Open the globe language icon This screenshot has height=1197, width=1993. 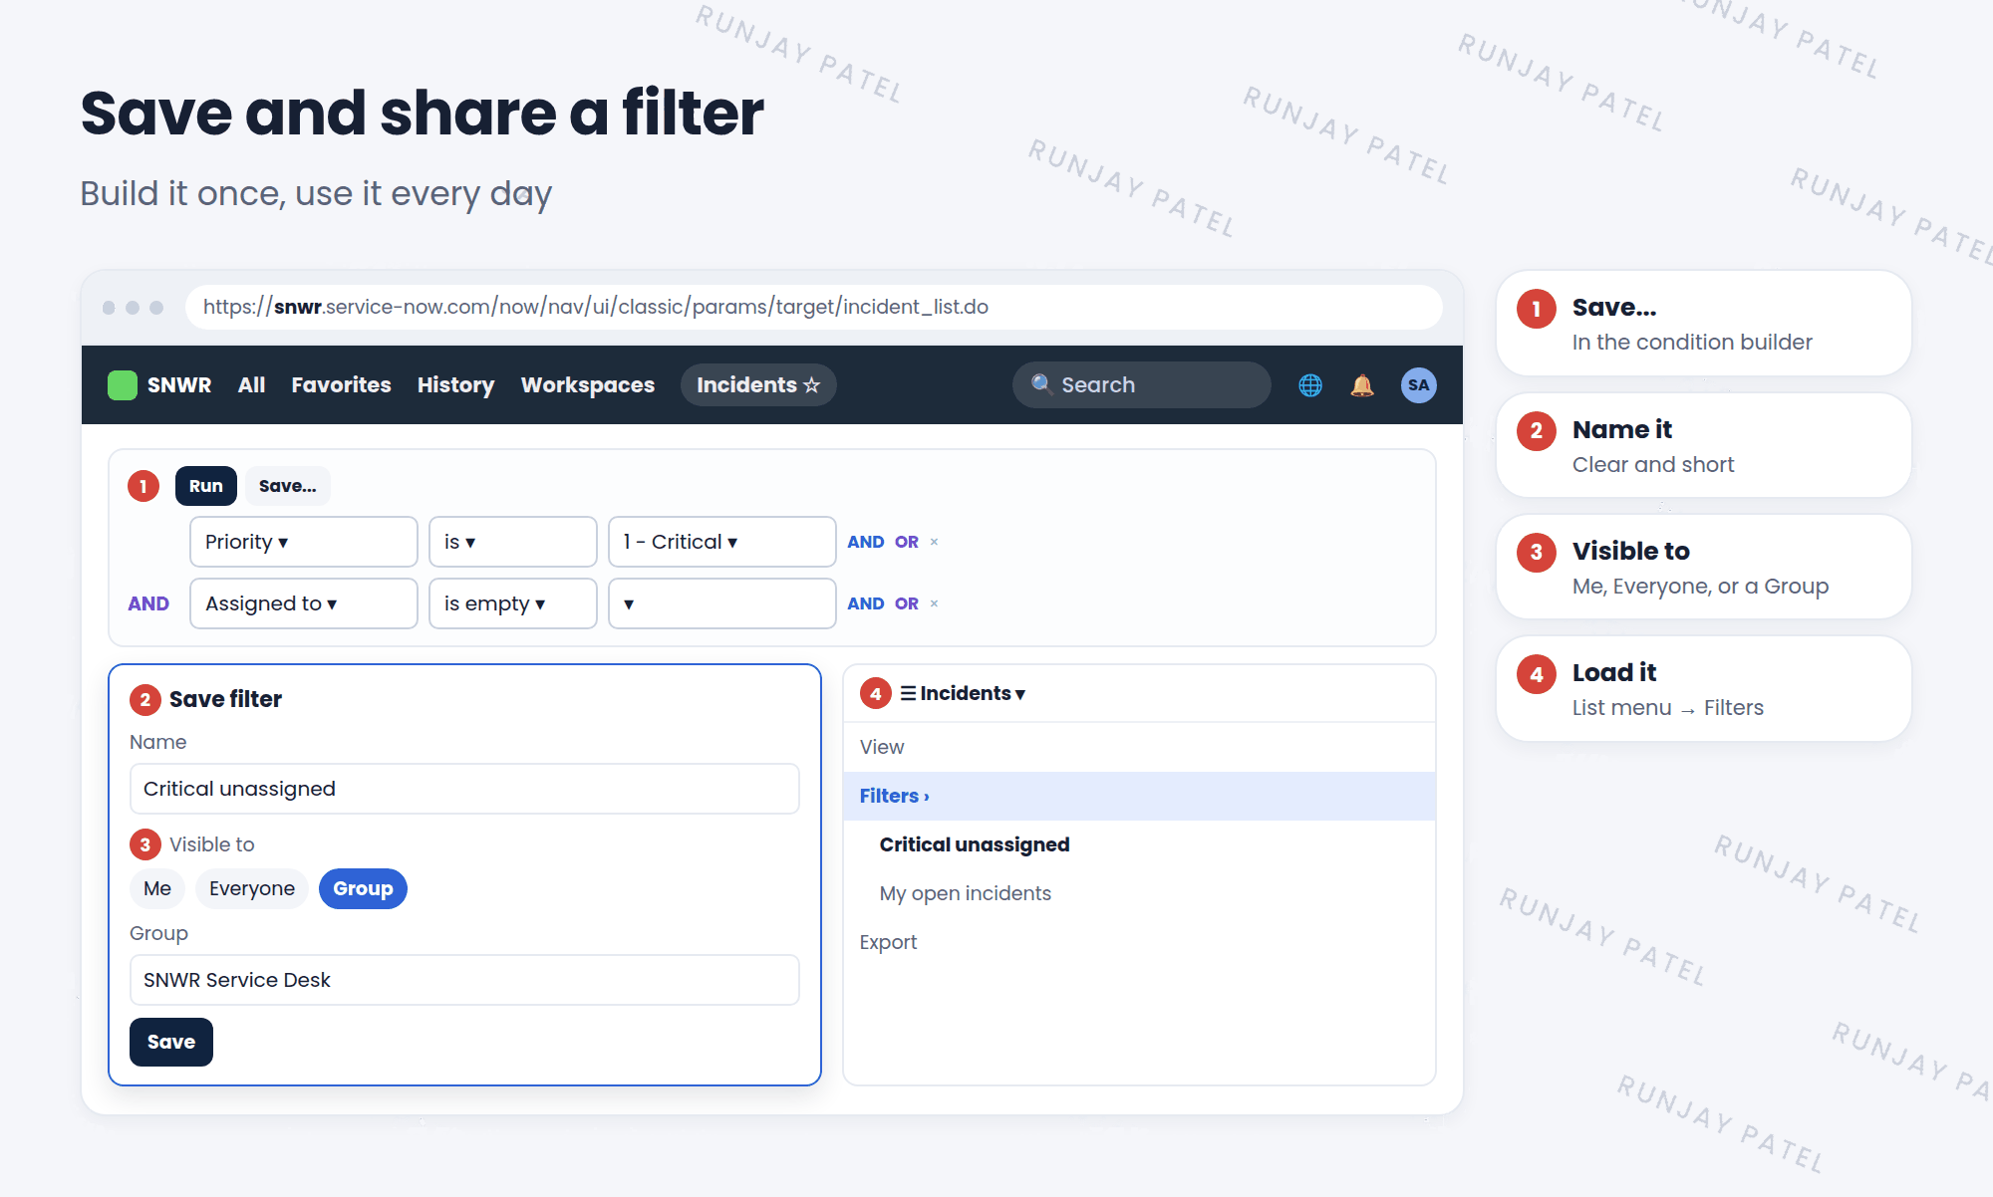click(x=1310, y=385)
